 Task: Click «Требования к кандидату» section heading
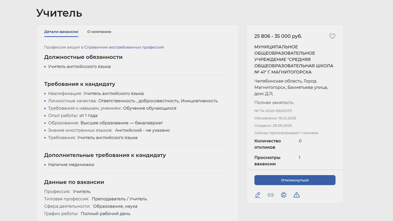point(80,84)
